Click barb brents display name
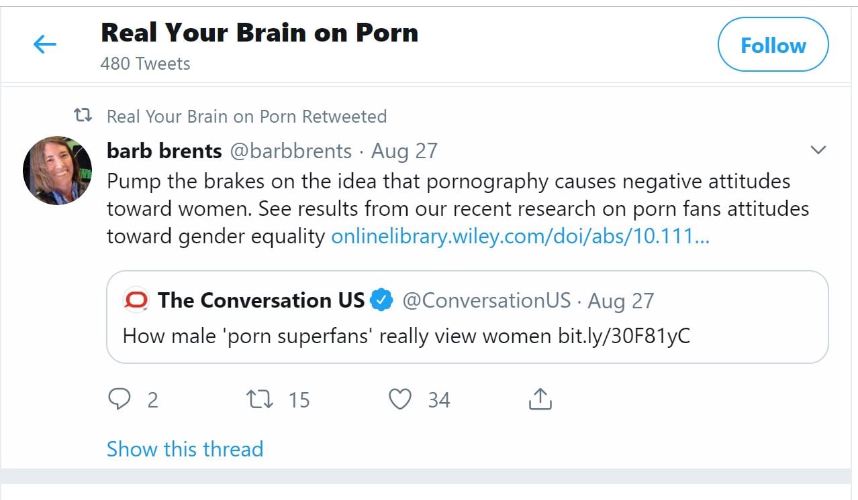This screenshot has width=858, height=500. click(164, 151)
